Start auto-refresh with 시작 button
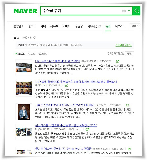This screenshot has height=160, width=147. pyautogui.click(x=130, y=54)
